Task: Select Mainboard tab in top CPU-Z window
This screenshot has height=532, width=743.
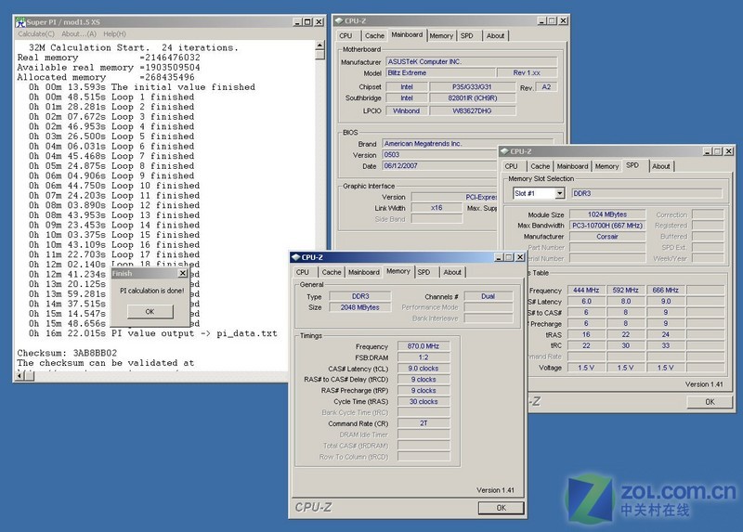Action: pyautogui.click(x=407, y=35)
